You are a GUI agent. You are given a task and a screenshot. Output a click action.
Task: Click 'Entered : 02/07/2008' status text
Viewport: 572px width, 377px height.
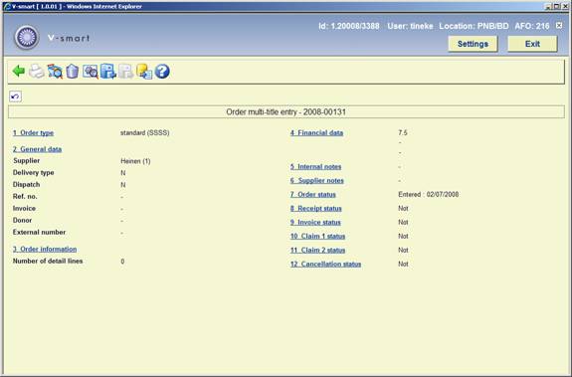point(429,194)
